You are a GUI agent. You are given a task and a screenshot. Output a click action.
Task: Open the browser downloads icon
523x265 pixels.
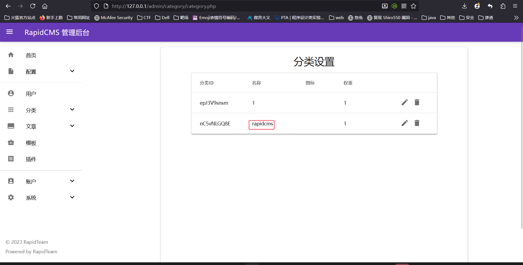pyautogui.click(x=465, y=6)
